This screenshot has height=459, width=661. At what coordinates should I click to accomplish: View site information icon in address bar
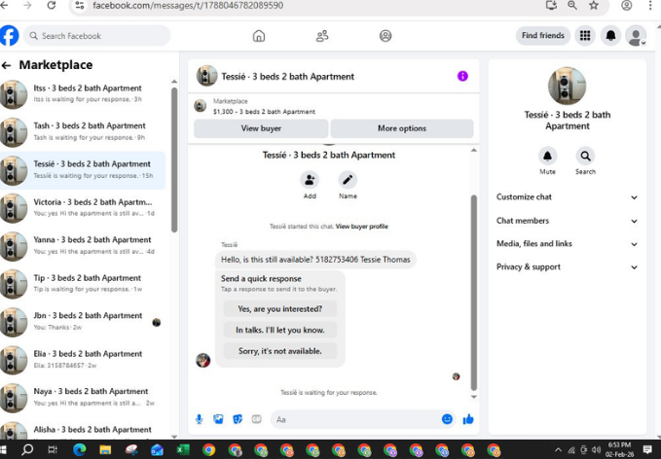click(x=79, y=6)
